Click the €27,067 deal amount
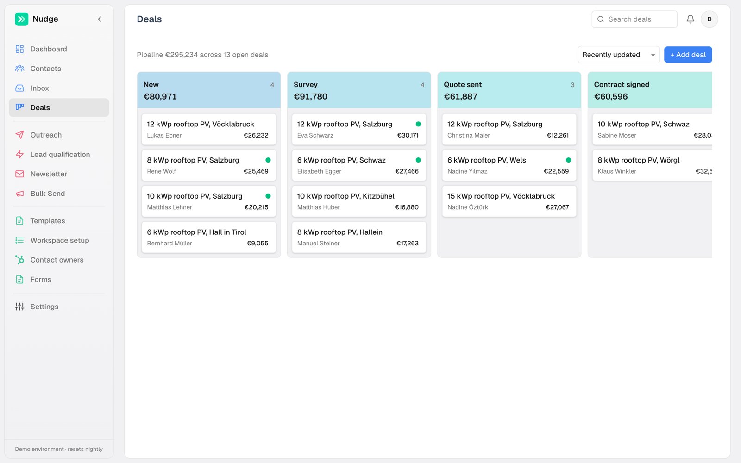Viewport: 741px width, 463px height. (557, 207)
